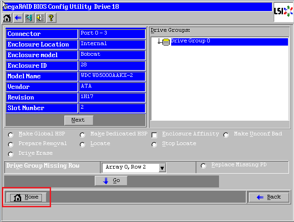Viewport: 294px width, 222px height.
Task: Click the blue Back arrow toolbar icon
Action: pyautogui.click(x=18, y=18)
